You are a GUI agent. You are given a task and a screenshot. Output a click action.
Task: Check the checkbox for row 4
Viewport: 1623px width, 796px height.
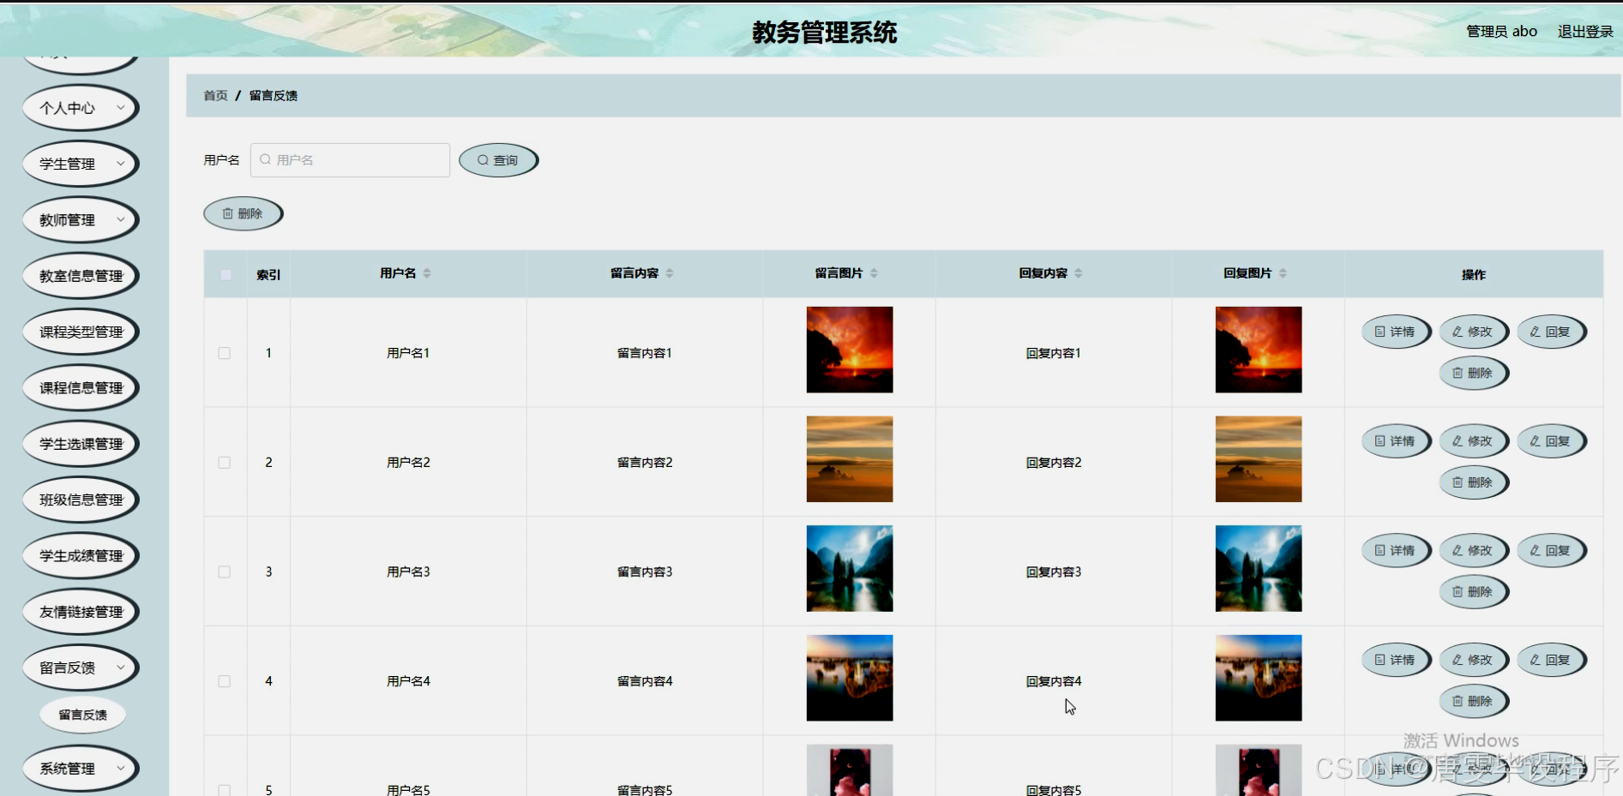pyautogui.click(x=225, y=681)
